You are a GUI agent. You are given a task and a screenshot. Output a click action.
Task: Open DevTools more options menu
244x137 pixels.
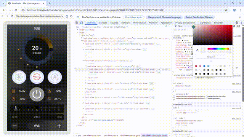(x=241, y=22)
